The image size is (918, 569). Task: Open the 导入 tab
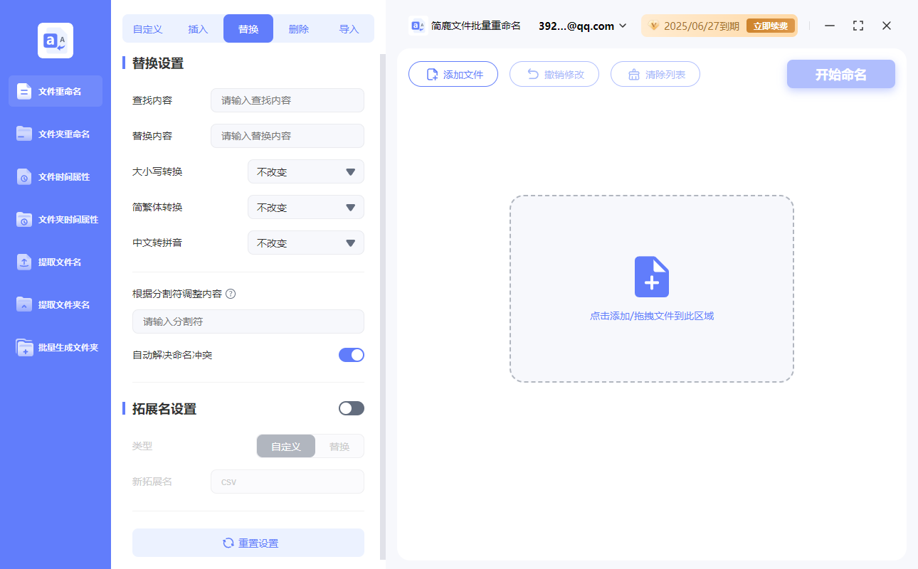[349, 28]
